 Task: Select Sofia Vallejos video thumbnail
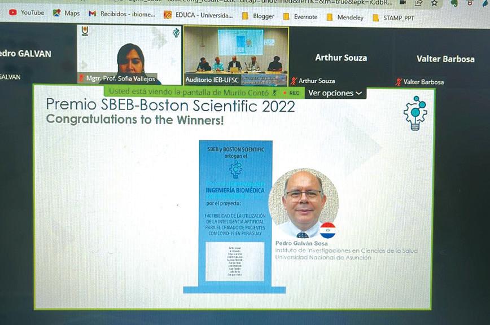[129, 55]
